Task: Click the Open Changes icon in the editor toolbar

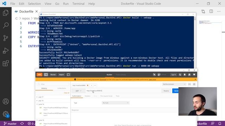Action: 203,12
